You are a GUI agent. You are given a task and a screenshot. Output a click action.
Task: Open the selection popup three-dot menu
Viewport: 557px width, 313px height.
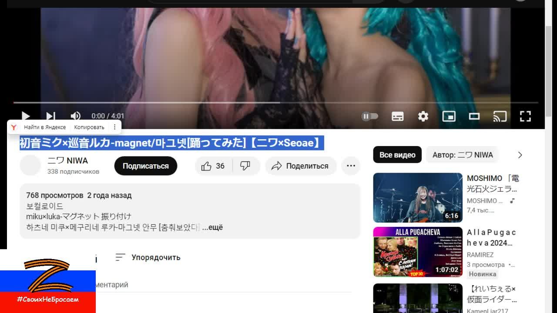coord(114,127)
